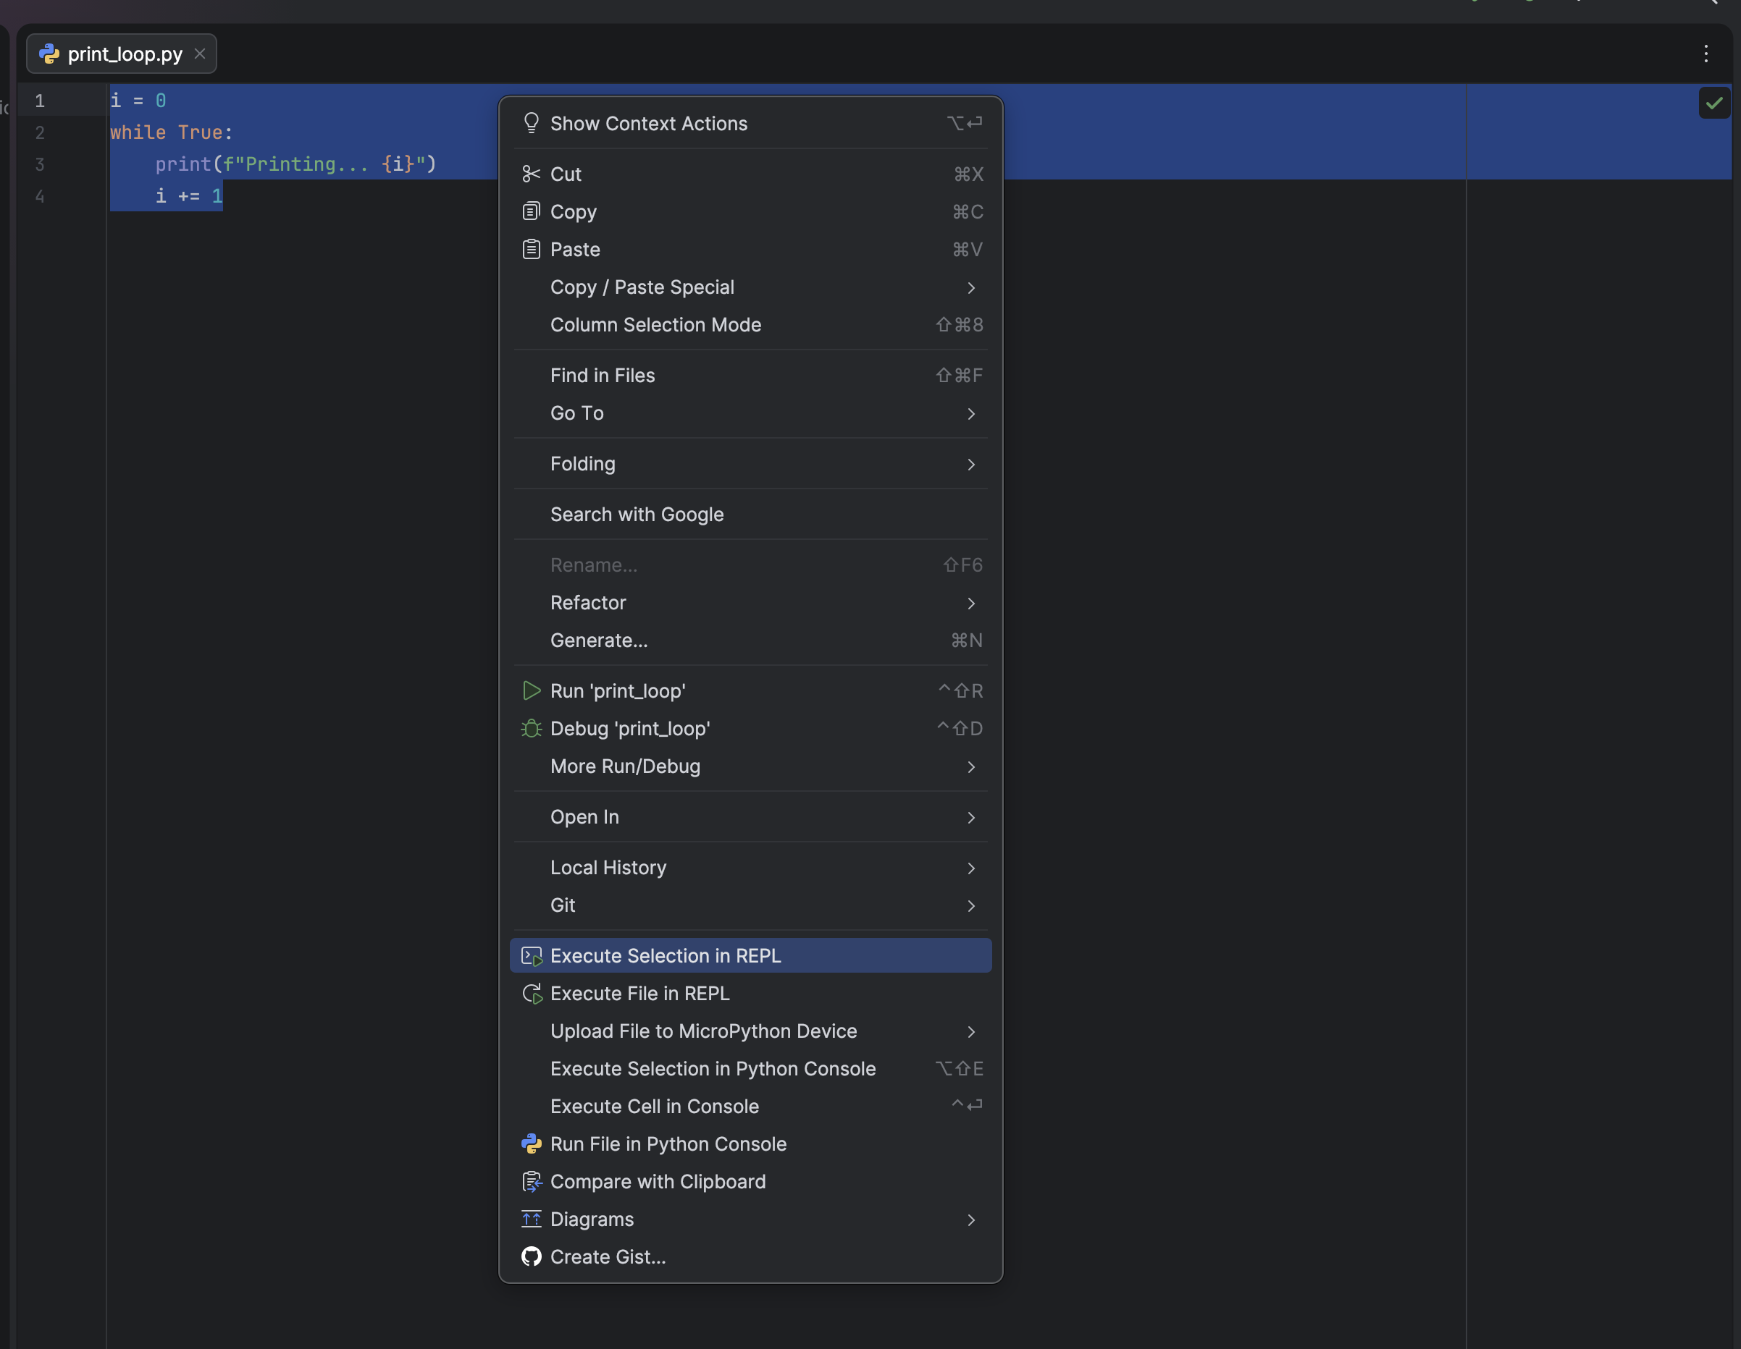Expand the Copy / Paste Special submenu arrow
The width and height of the screenshot is (1741, 1349).
click(x=971, y=287)
